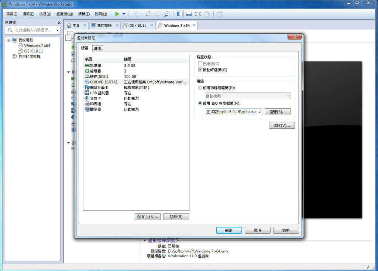Toggle the library sidebar view icon
The height and width of the screenshot is (271, 378).
[x=180, y=14]
